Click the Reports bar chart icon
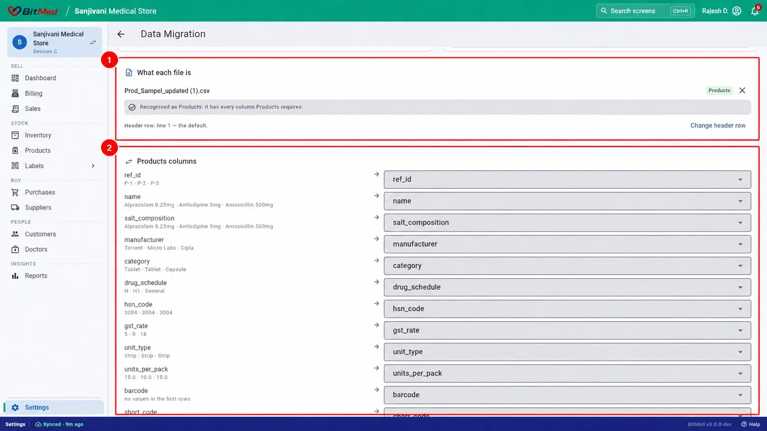 15,276
